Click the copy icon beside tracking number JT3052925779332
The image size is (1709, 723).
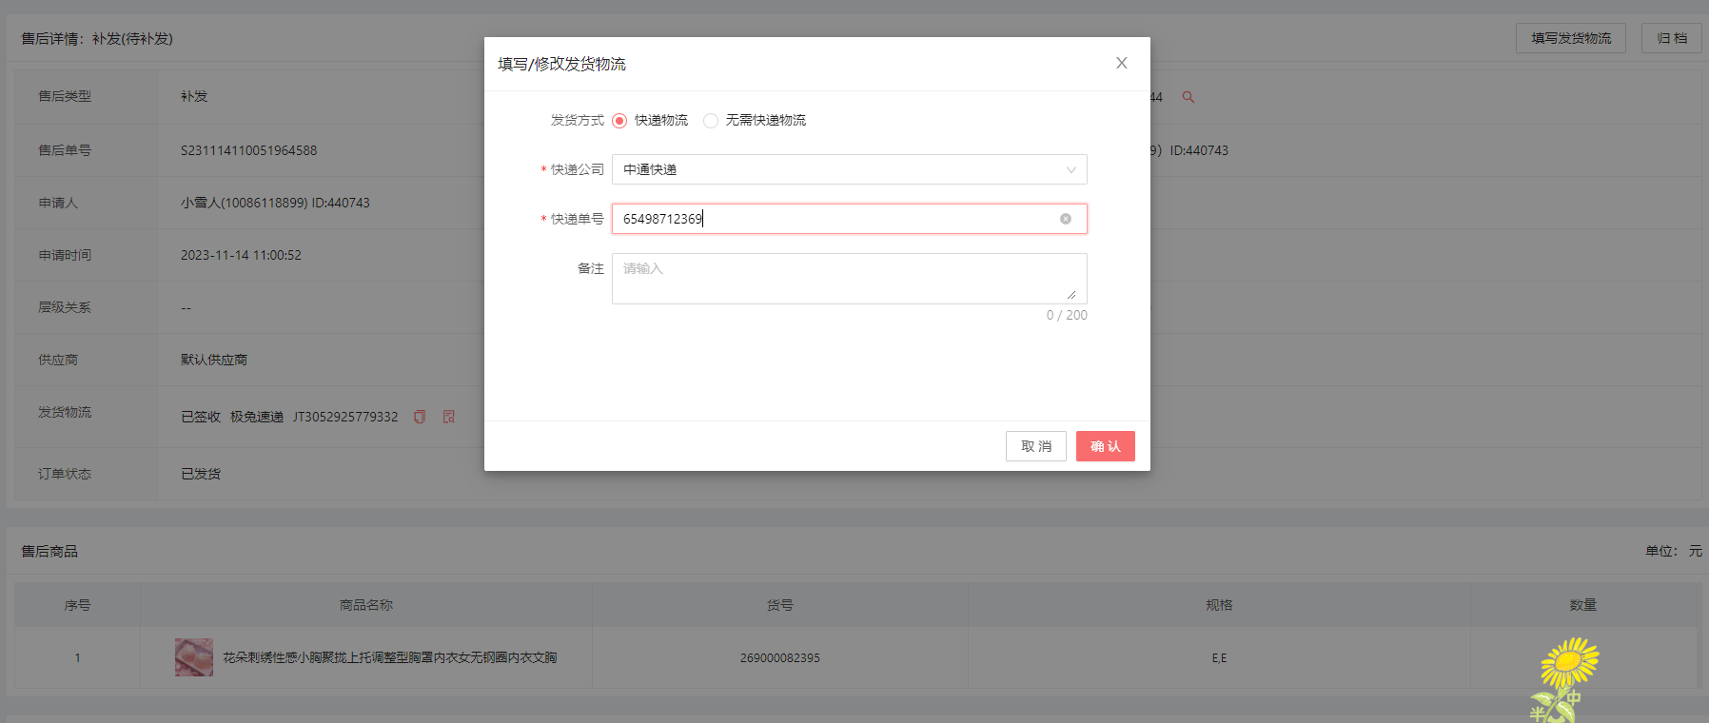(x=420, y=417)
